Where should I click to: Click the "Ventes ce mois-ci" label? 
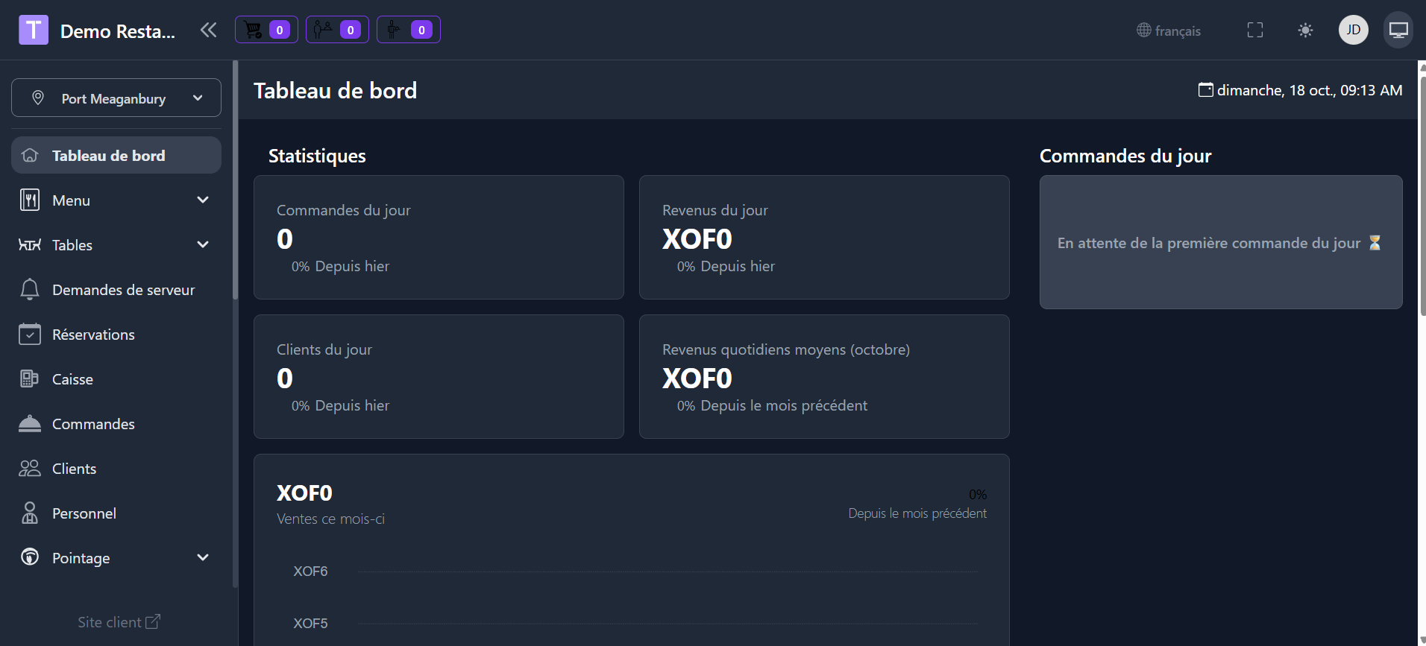pyautogui.click(x=331, y=519)
